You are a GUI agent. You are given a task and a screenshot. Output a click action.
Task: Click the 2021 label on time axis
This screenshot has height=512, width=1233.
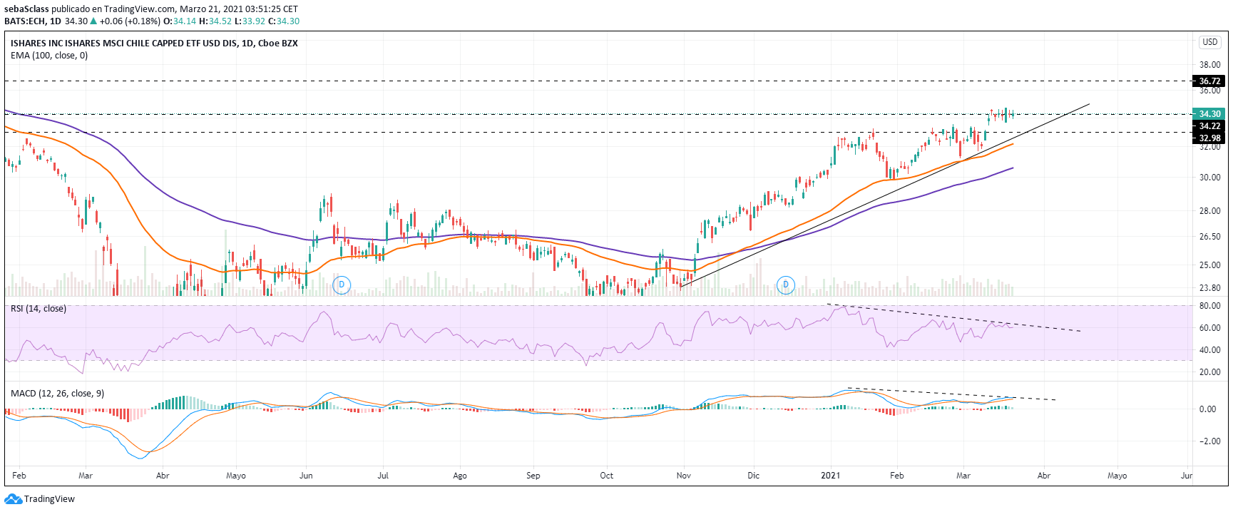coord(830,476)
